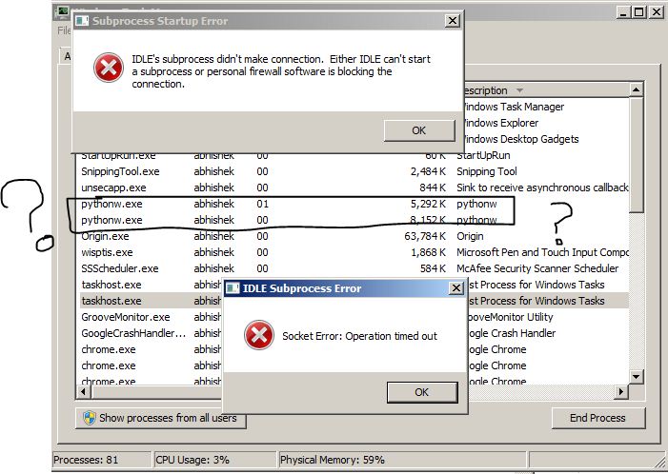Close the IDLE Subprocess Error dialog
668x474 pixels.
tap(455, 288)
